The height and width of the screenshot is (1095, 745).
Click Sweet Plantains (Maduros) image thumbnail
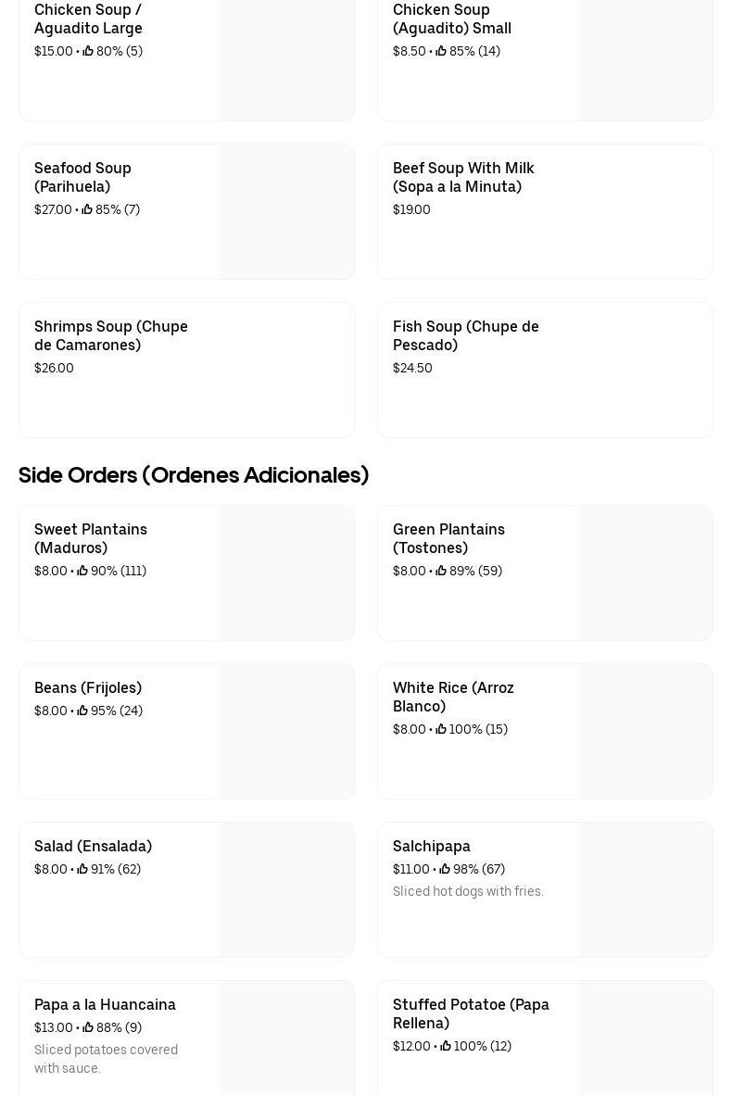(x=287, y=573)
